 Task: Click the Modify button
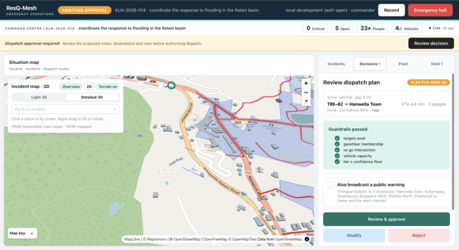(x=354, y=235)
